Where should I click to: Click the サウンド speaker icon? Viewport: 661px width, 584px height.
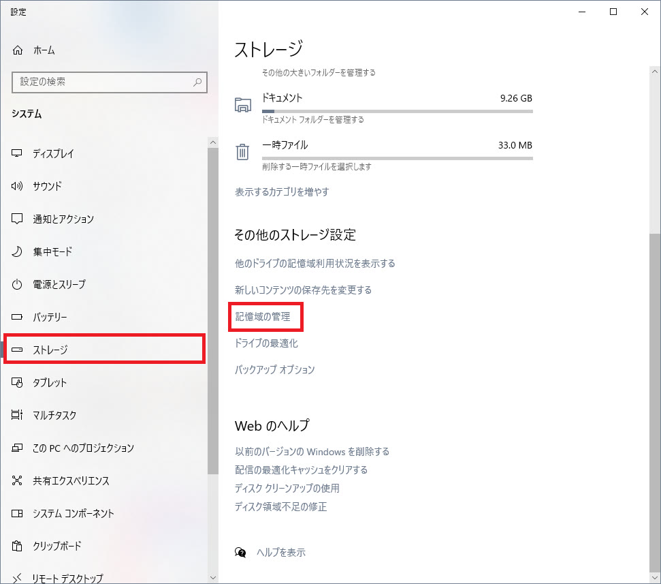point(17,186)
